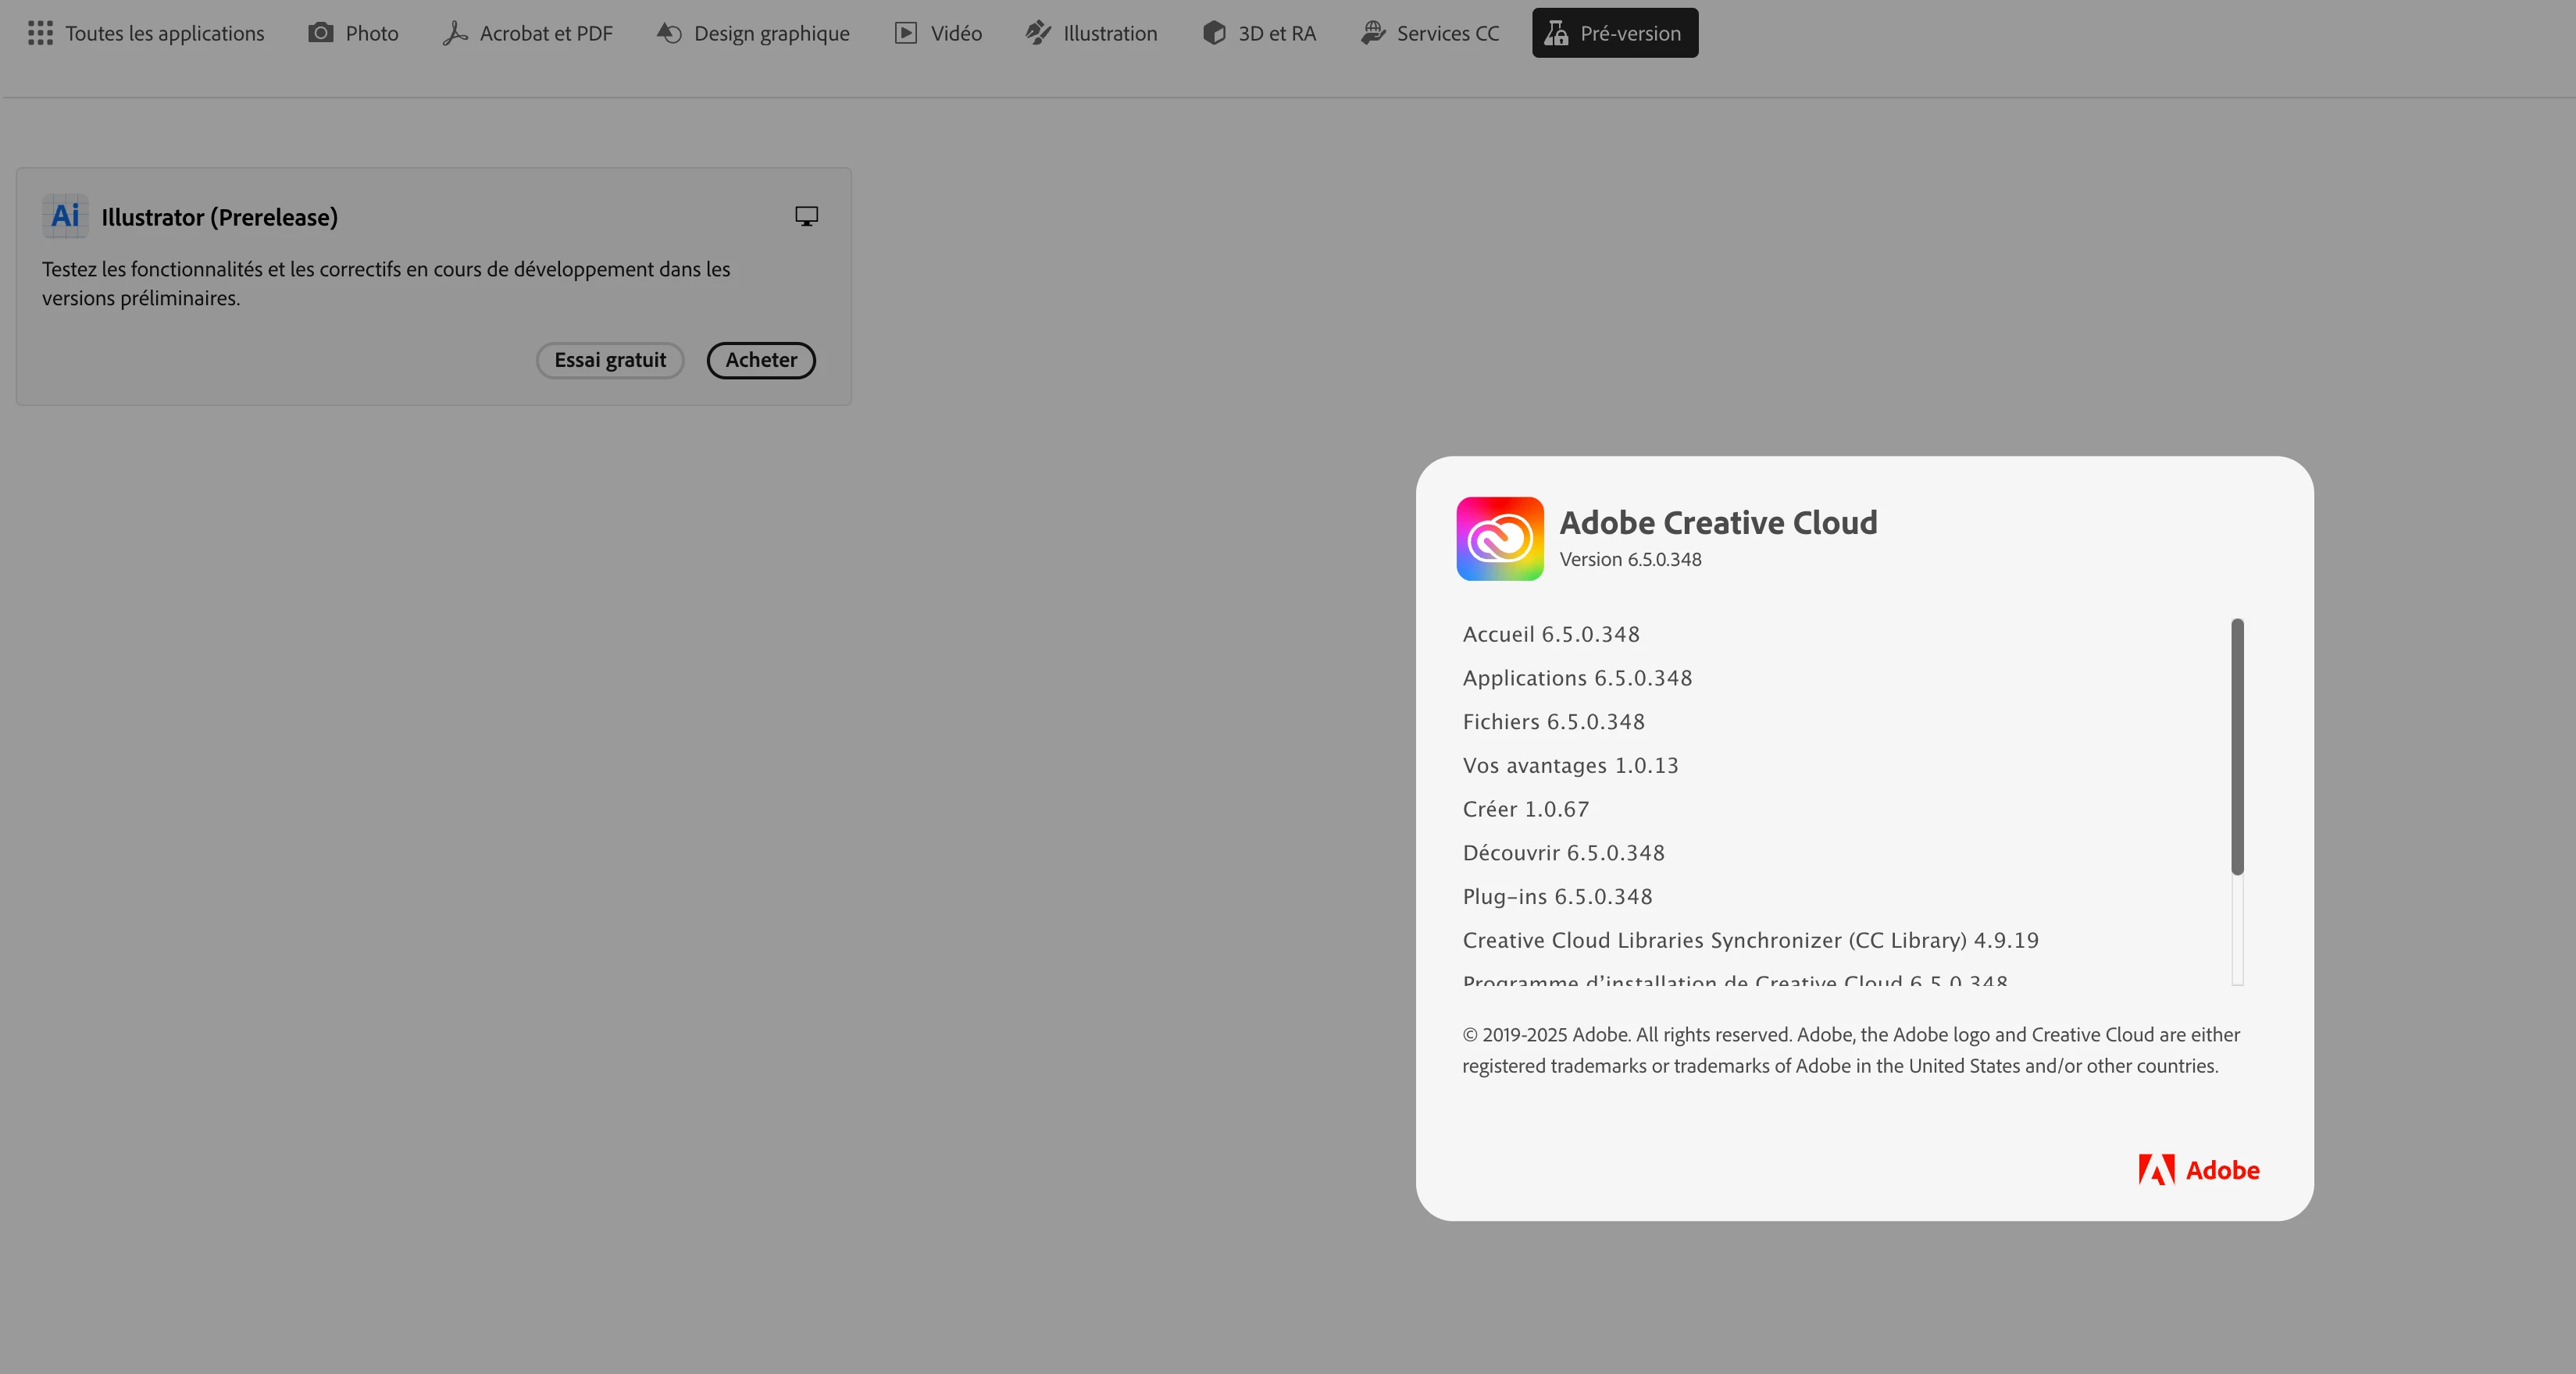Click the Vidéo play icon
This screenshot has width=2576, height=1374.
pyautogui.click(x=906, y=33)
